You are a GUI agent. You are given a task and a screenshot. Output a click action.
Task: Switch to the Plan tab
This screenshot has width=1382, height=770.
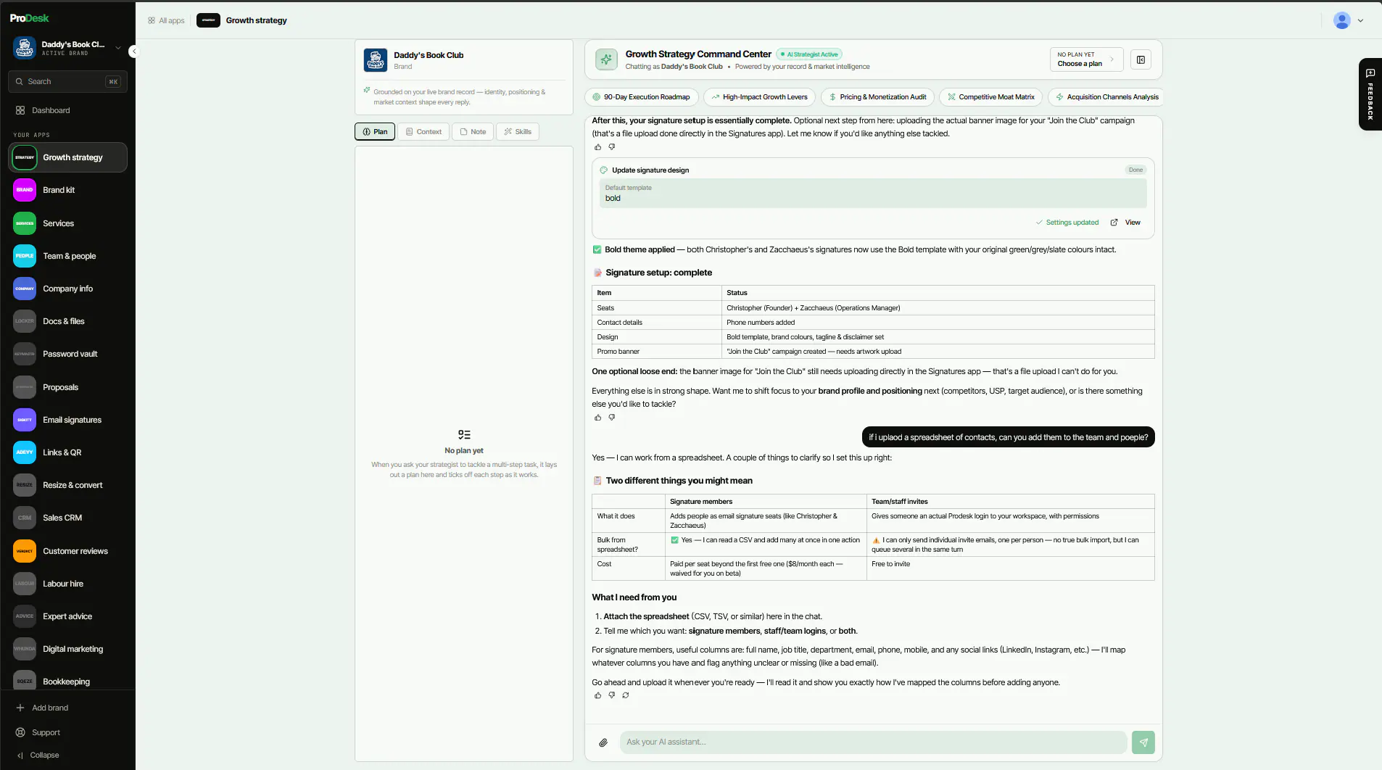(375, 132)
